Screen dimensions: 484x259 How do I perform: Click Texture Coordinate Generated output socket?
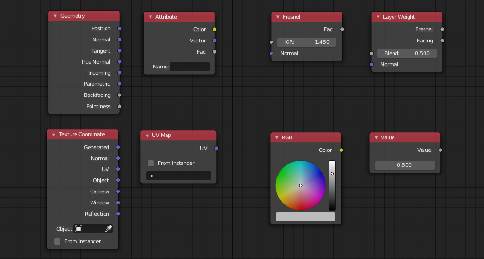(x=118, y=147)
